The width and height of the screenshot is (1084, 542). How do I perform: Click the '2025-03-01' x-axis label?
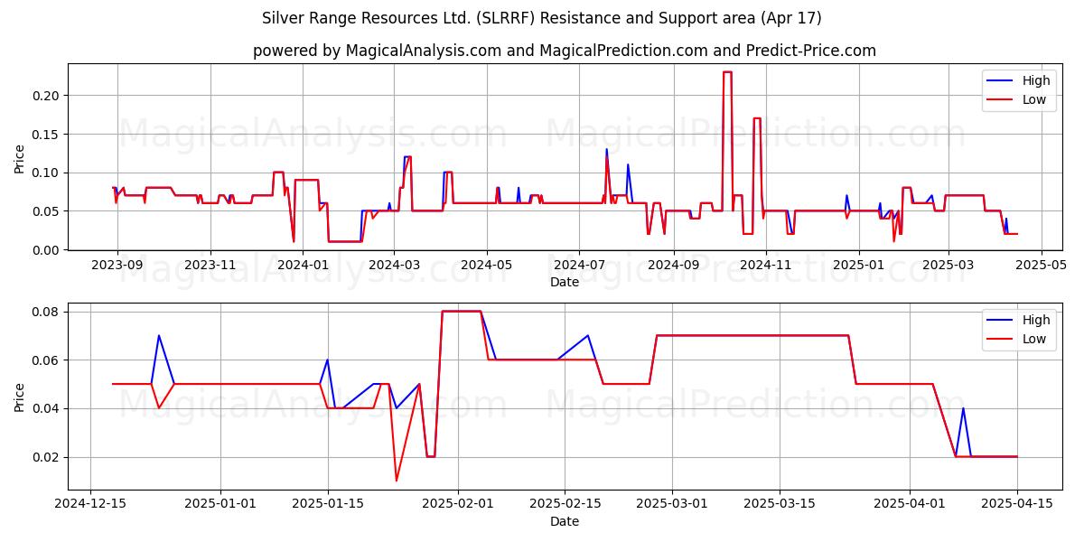point(673,505)
